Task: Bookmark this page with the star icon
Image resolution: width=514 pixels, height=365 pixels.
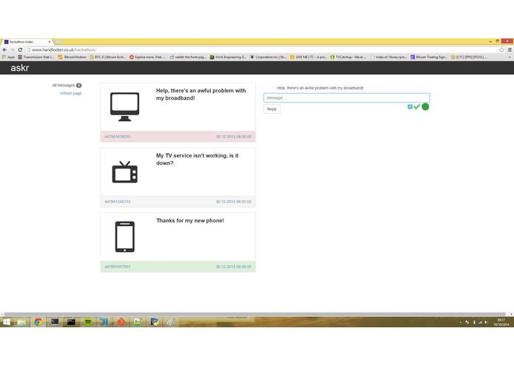Action: point(501,50)
